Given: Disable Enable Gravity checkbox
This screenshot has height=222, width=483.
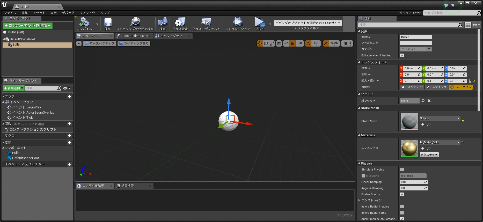Looking at the screenshot, I should [402, 194].
